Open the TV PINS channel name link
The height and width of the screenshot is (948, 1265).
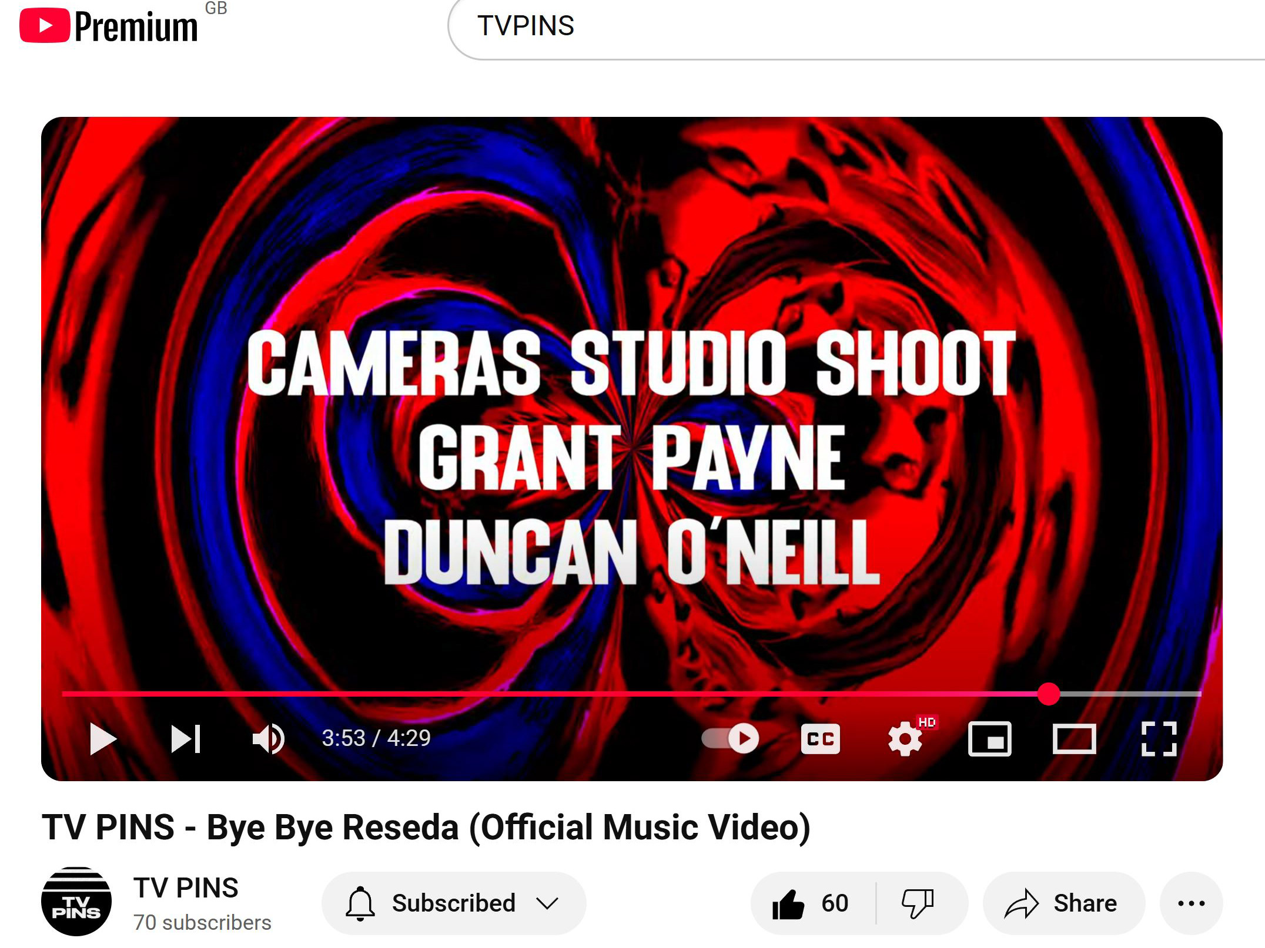[x=186, y=888]
